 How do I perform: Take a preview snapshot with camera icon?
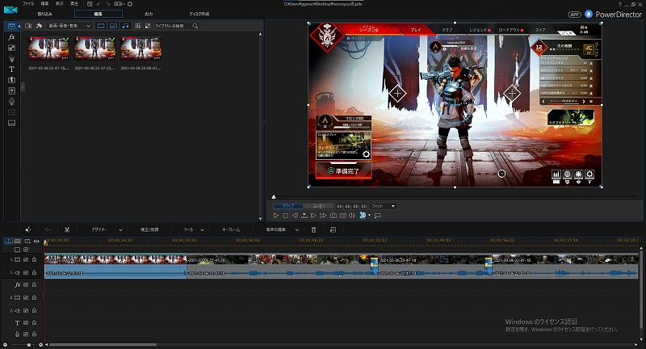click(x=333, y=216)
